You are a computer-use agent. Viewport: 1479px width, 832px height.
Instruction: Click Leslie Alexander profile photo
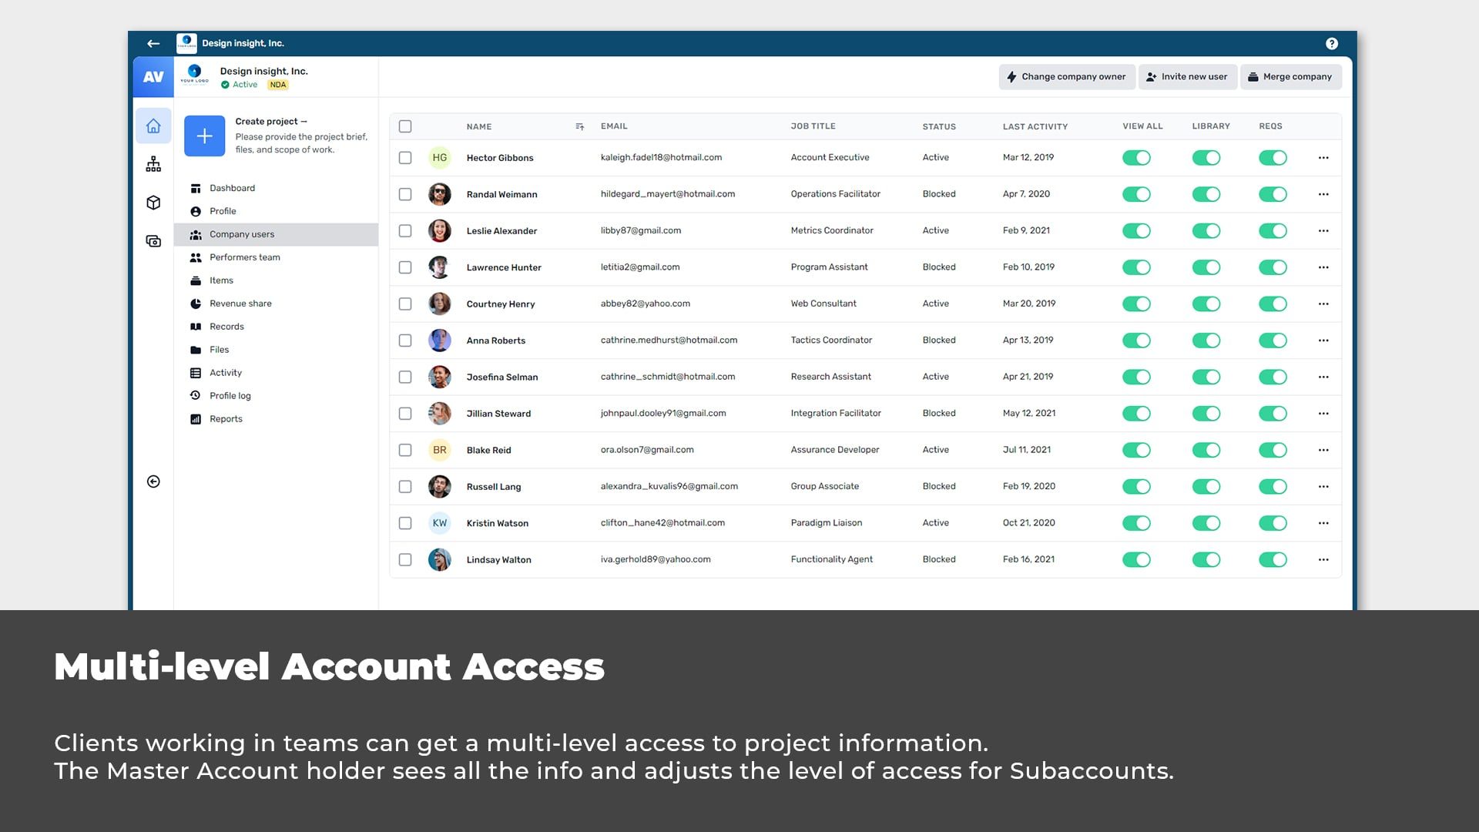pos(440,230)
